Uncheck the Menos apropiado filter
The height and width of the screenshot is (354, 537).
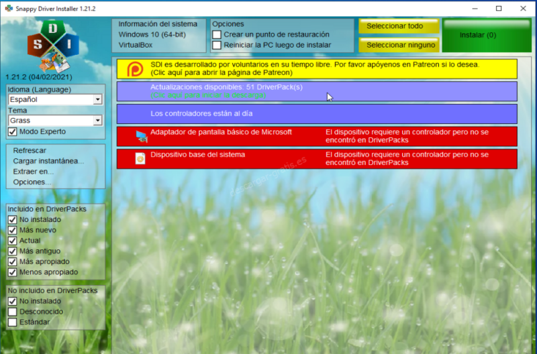(x=12, y=272)
